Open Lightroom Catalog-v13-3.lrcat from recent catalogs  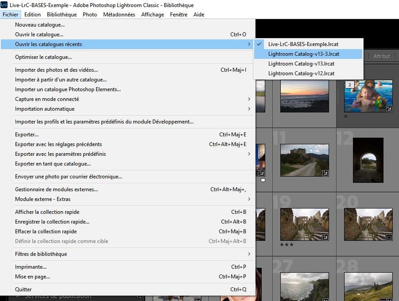click(x=308, y=54)
